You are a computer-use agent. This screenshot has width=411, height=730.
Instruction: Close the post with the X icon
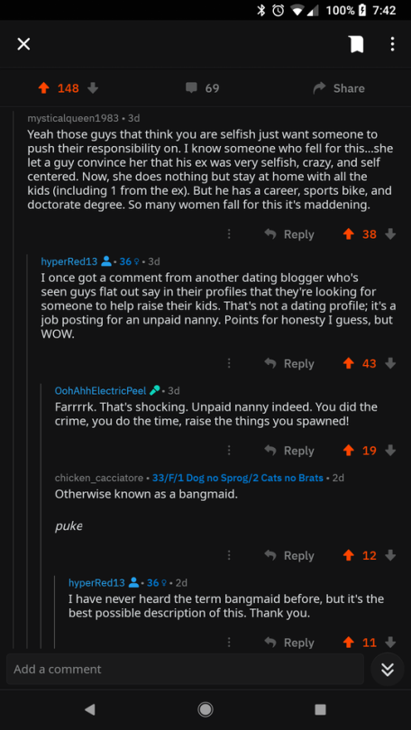pyautogui.click(x=23, y=44)
